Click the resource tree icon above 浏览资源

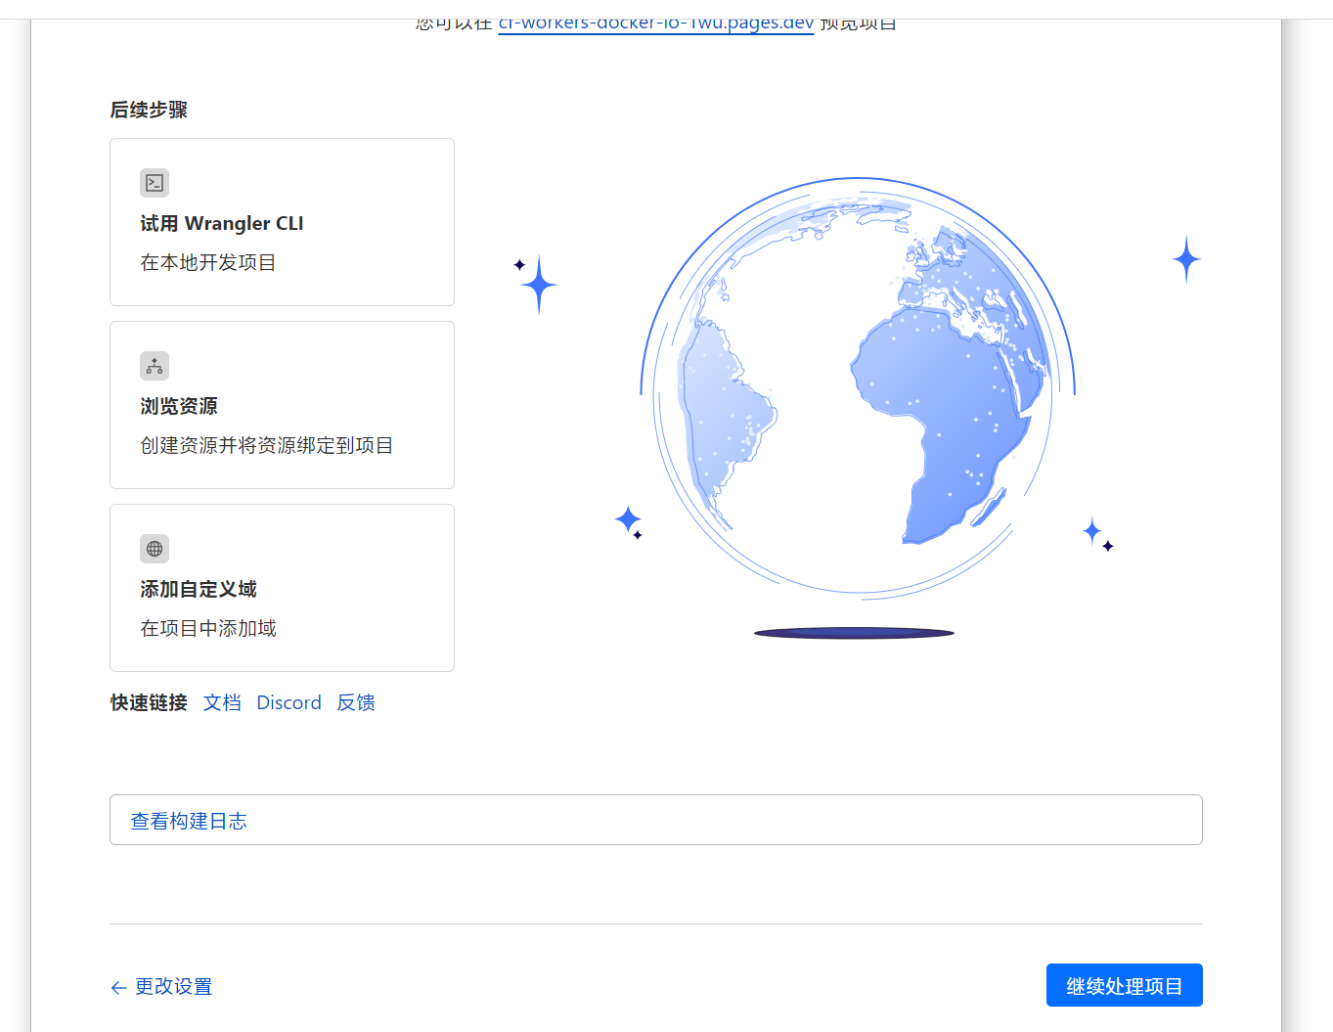point(155,366)
